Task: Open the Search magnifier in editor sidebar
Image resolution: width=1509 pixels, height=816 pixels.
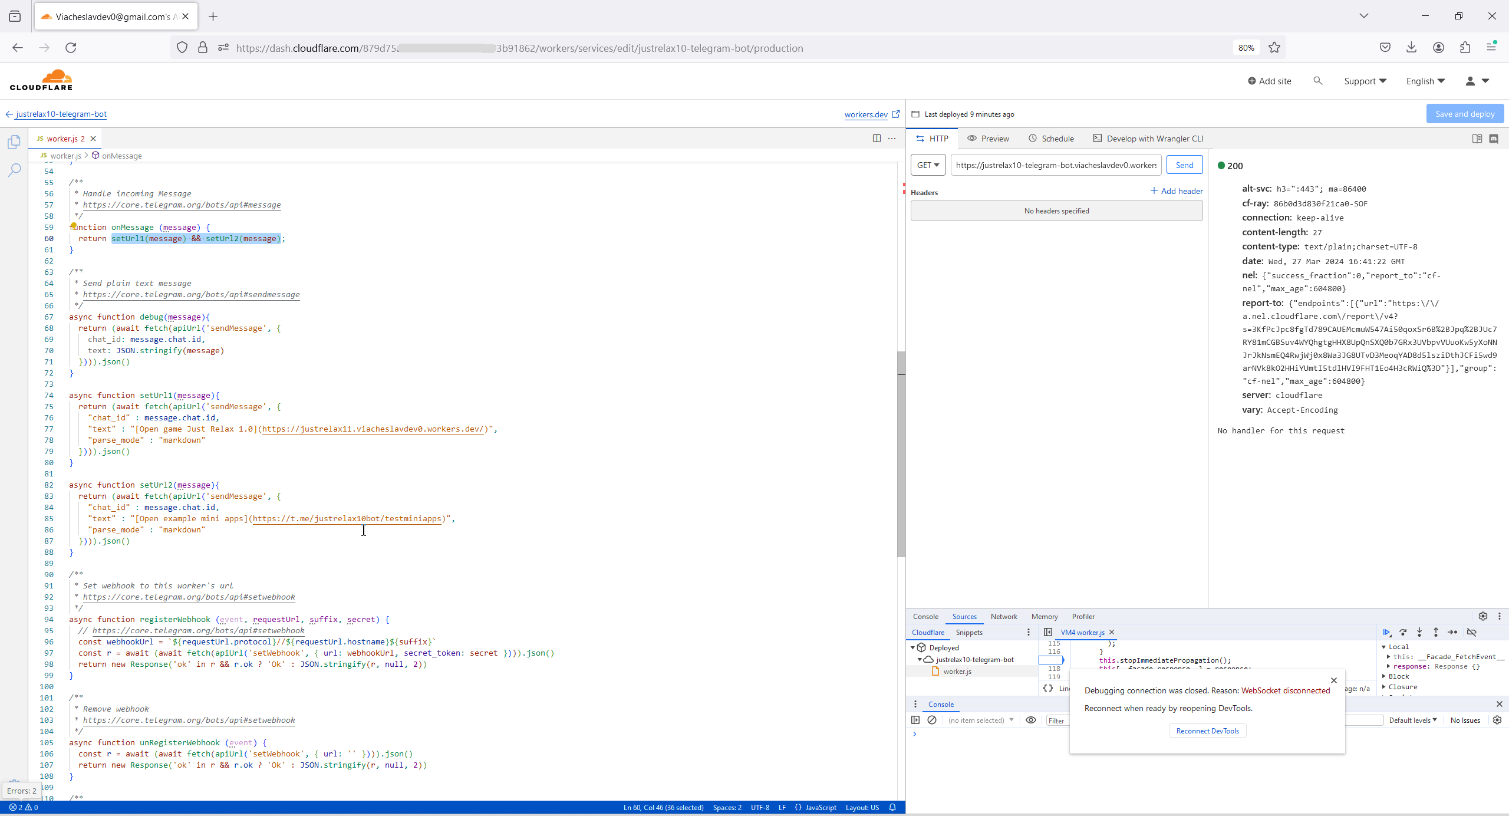Action: 14,170
